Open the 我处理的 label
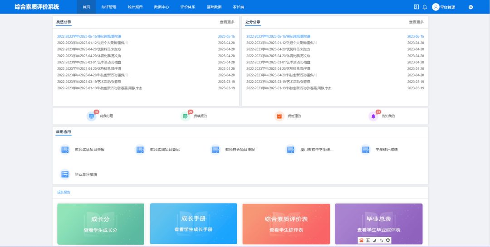490x247 pixels. (294, 116)
